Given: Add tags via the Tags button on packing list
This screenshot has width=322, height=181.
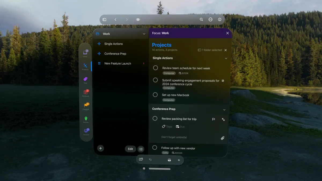Looking at the screenshot, I should (167, 126).
